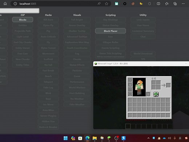Click the helmet armor slot in Minecraft

pyautogui.click(x=130, y=80)
